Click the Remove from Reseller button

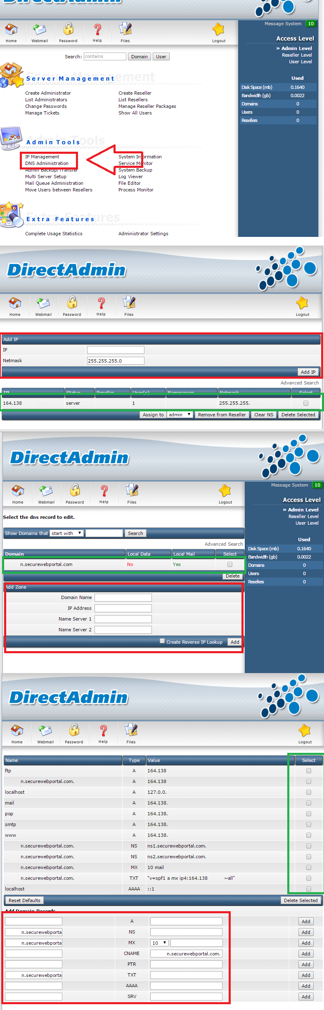222,415
